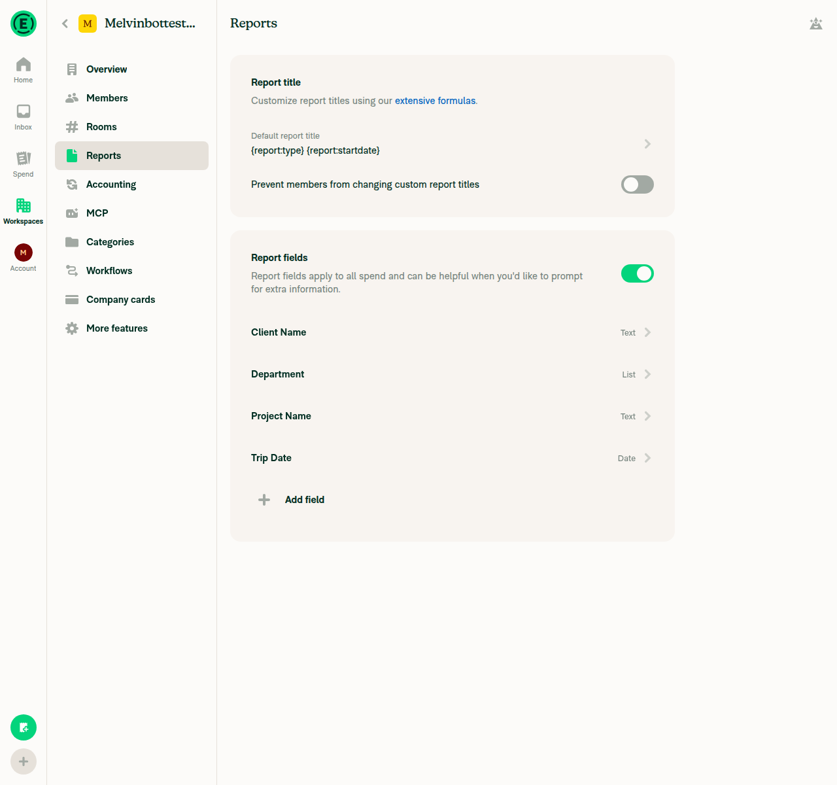837x785 pixels.
Task: Select Overview in the workspace menu
Action: click(131, 69)
